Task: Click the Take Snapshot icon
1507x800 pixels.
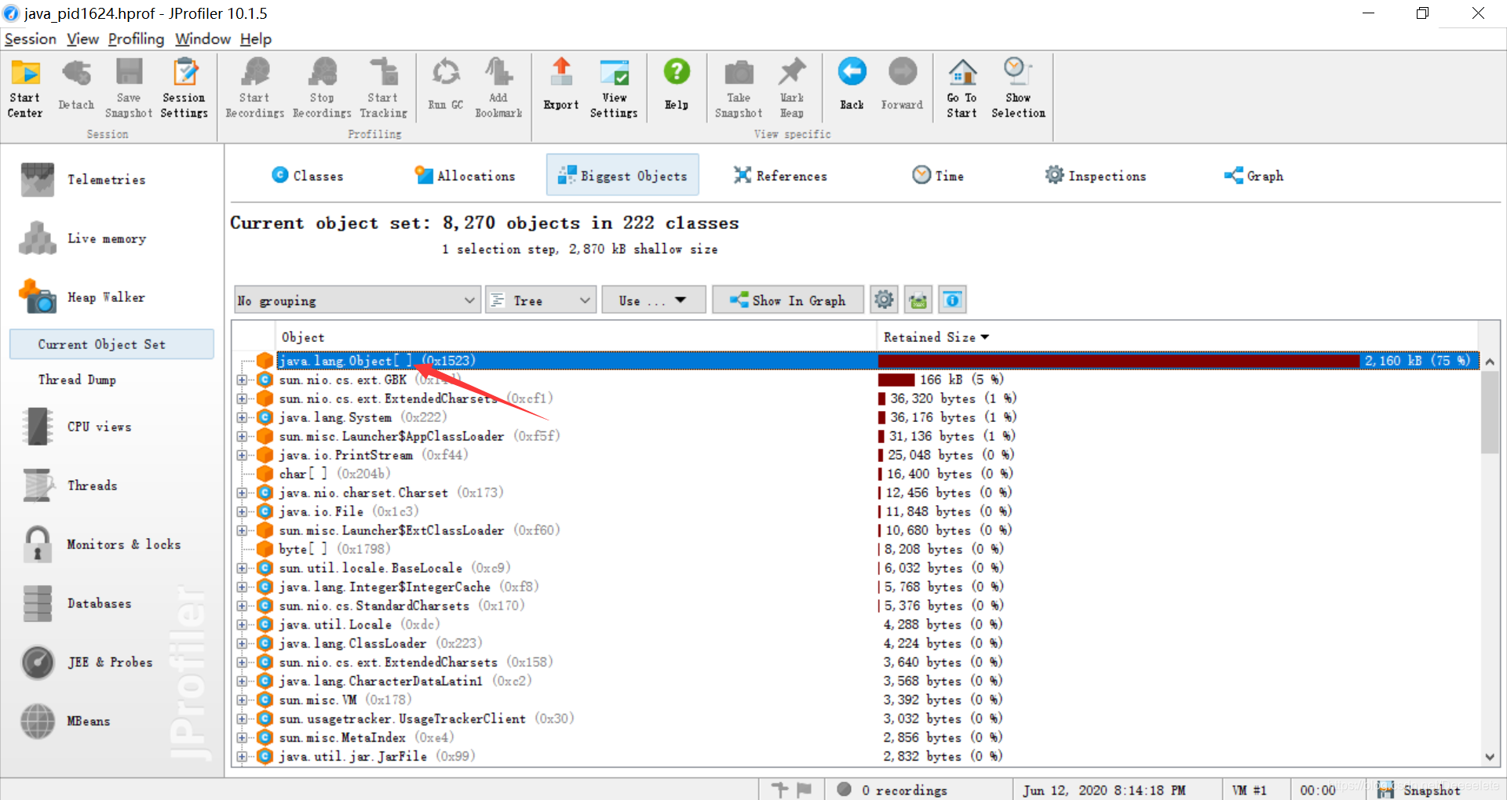Action: pyautogui.click(x=739, y=88)
